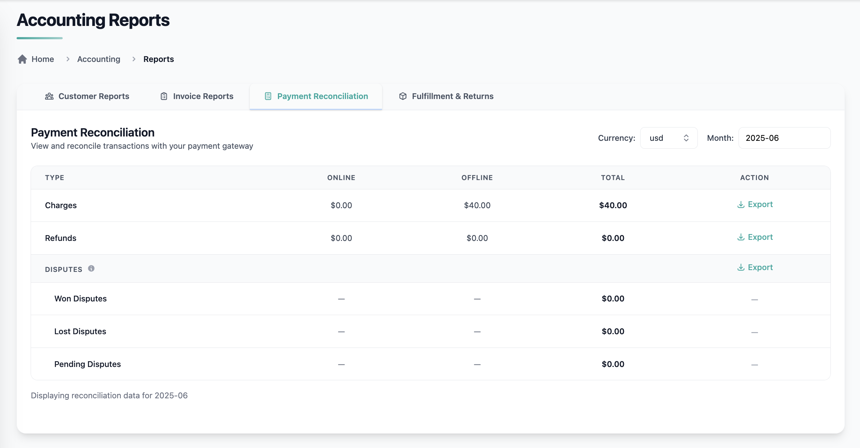Navigate to the Home breadcrumb link
This screenshot has width=860, height=448.
[43, 59]
